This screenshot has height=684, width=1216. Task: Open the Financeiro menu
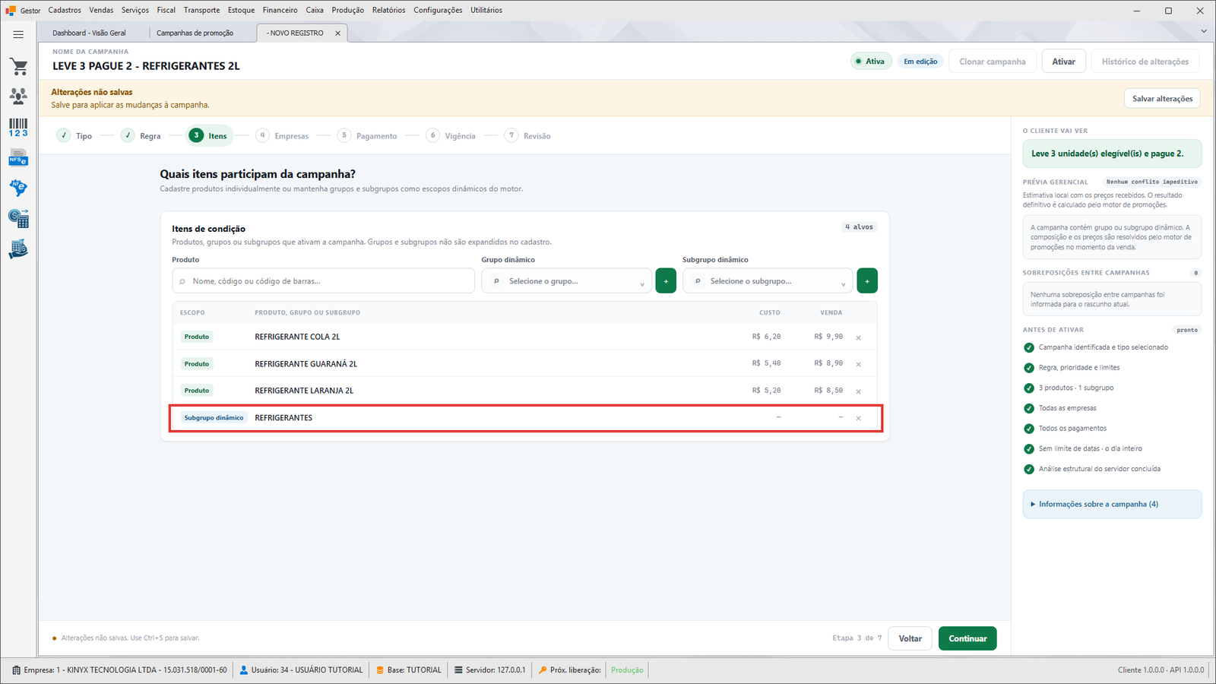point(280,10)
